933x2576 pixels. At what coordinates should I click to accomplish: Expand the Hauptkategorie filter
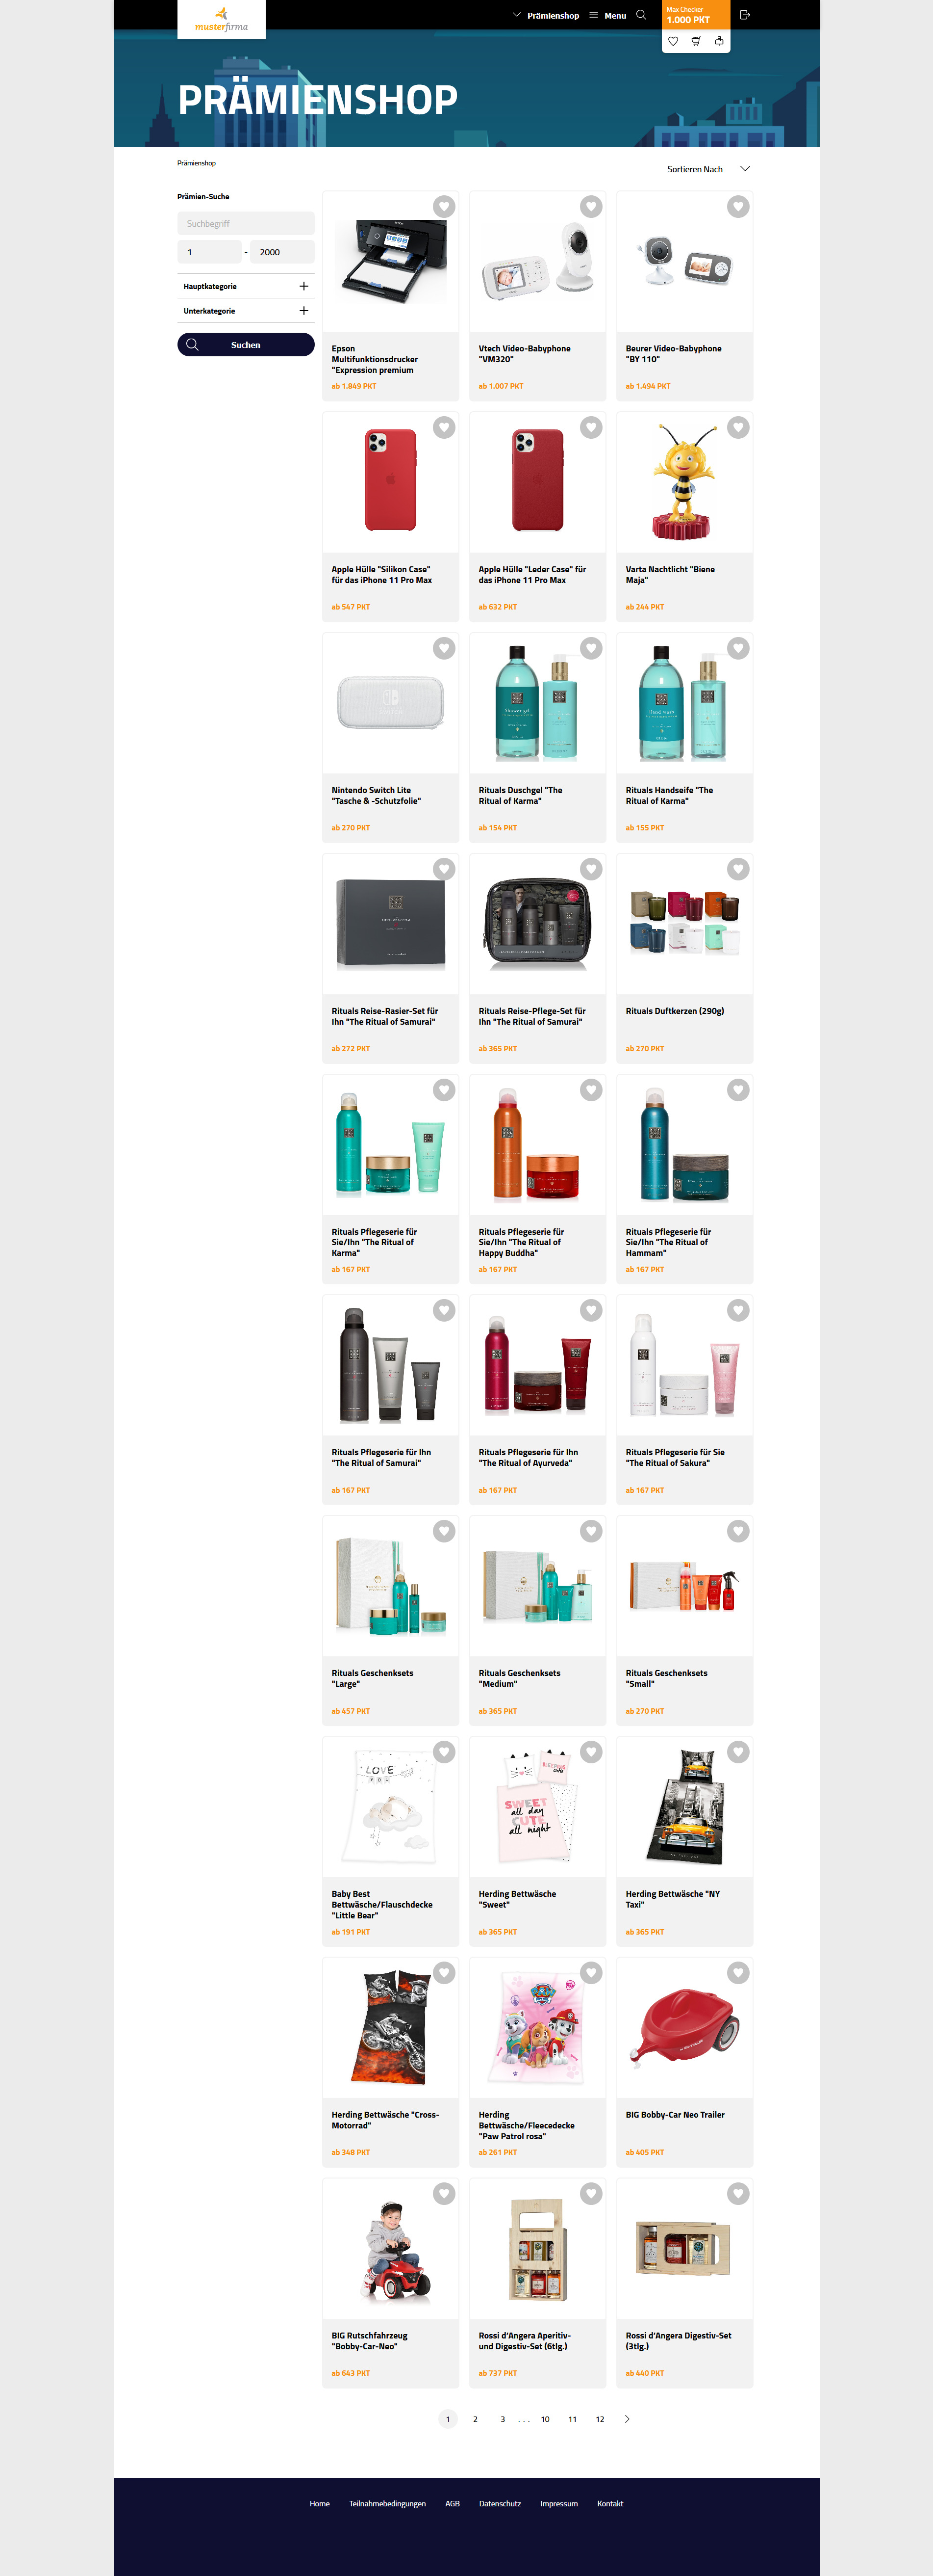pyautogui.click(x=246, y=286)
